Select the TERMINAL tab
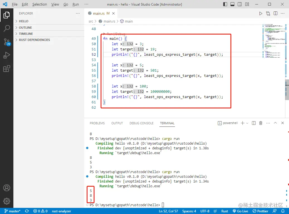 [167, 123]
